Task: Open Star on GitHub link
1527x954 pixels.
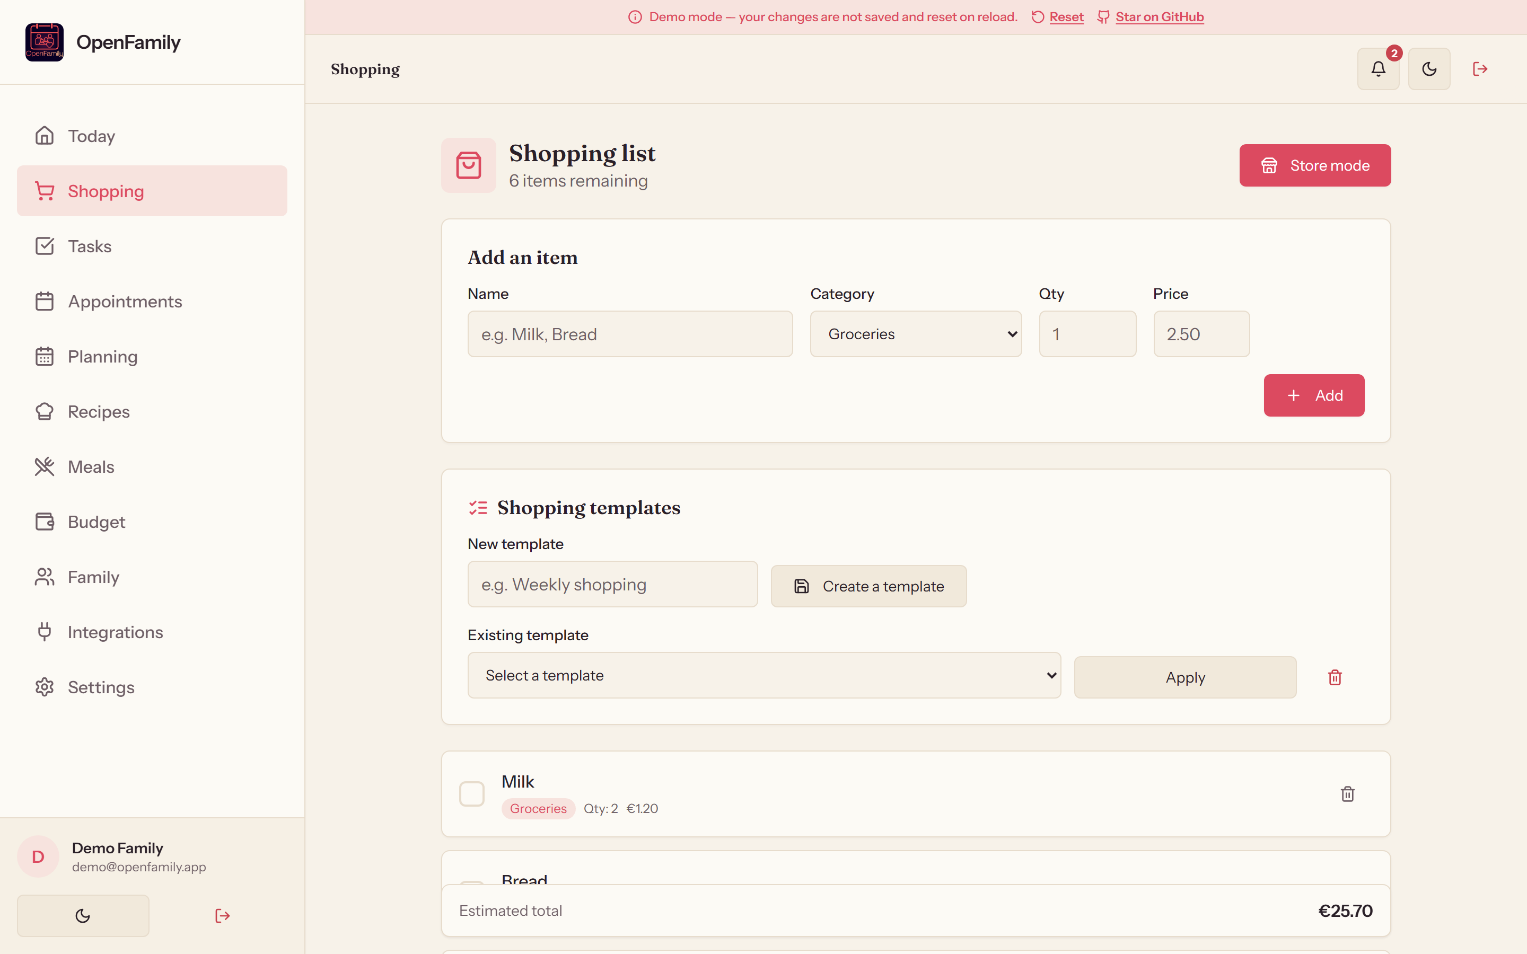Action: (x=1159, y=17)
